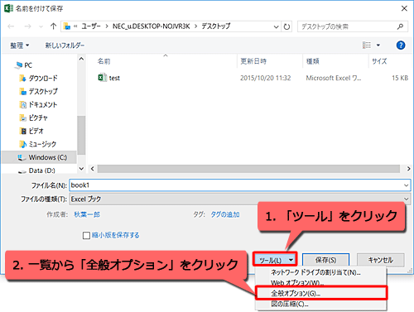Open the ツール(L) dropdown button

click(x=275, y=260)
